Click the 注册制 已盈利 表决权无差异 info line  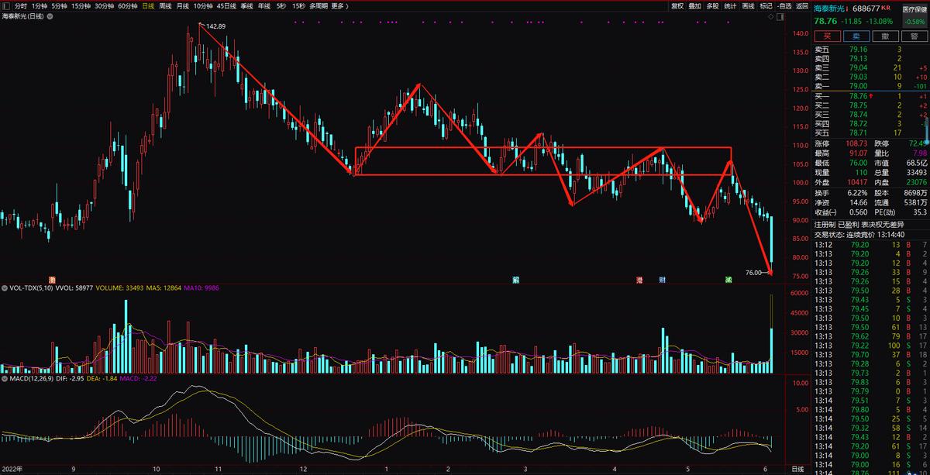[859, 223]
